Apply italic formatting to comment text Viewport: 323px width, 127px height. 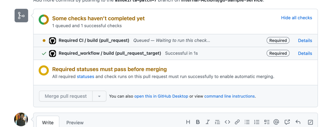(x=208, y=122)
